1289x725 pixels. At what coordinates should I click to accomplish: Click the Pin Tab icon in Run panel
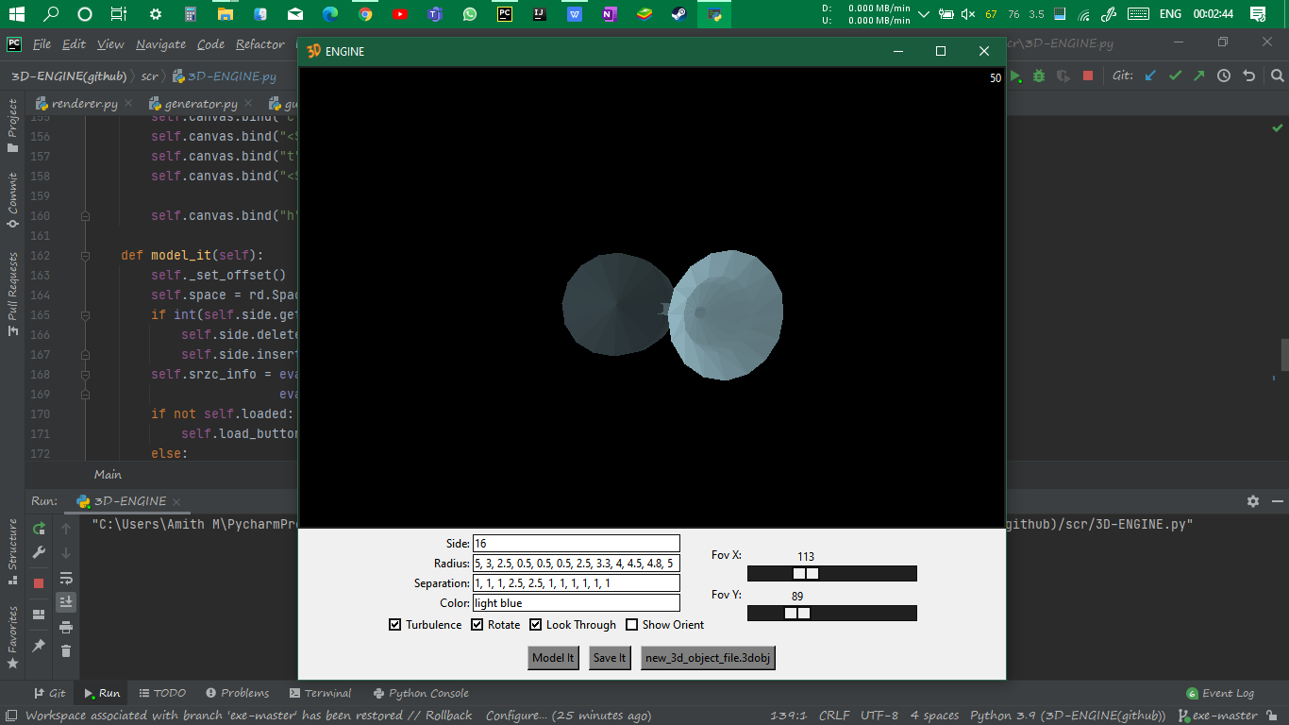(x=39, y=646)
